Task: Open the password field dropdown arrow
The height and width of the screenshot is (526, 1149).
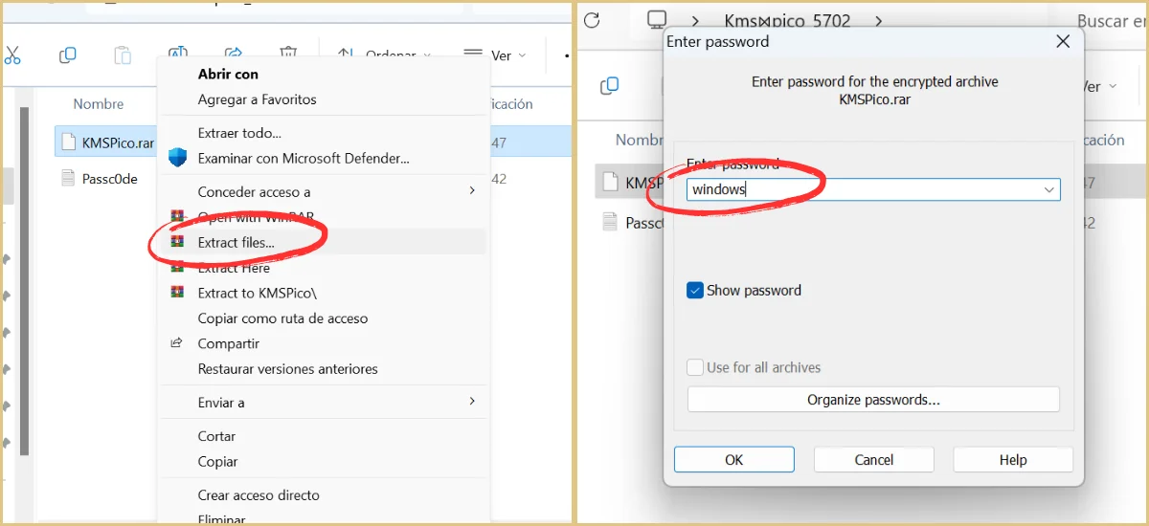Action: pyautogui.click(x=1048, y=190)
